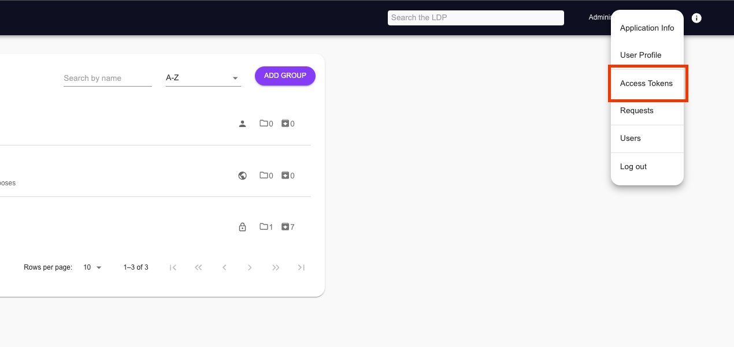Click the person icon in the first group row
This screenshot has width=734, height=347.
click(243, 124)
